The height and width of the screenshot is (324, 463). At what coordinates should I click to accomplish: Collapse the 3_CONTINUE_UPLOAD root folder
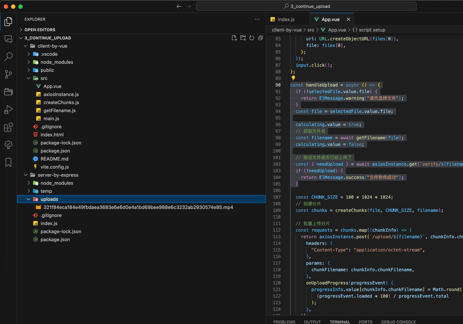pyautogui.click(x=141, y=38)
